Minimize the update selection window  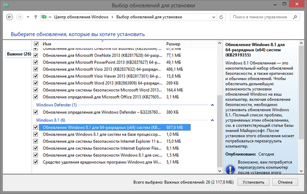(x=275, y=4)
